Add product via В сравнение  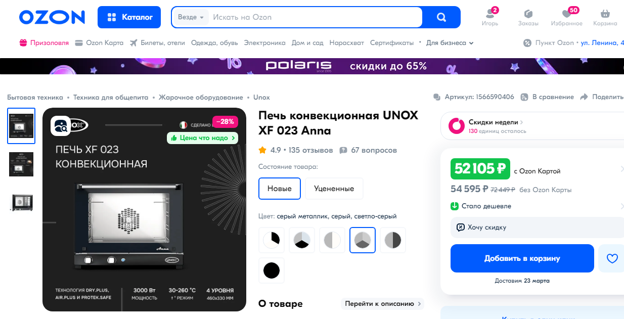tap(547, 97)
